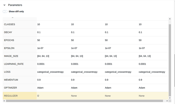Enable the Show diff only toggle
Screen dimensions: 175x104
(5, 11)
